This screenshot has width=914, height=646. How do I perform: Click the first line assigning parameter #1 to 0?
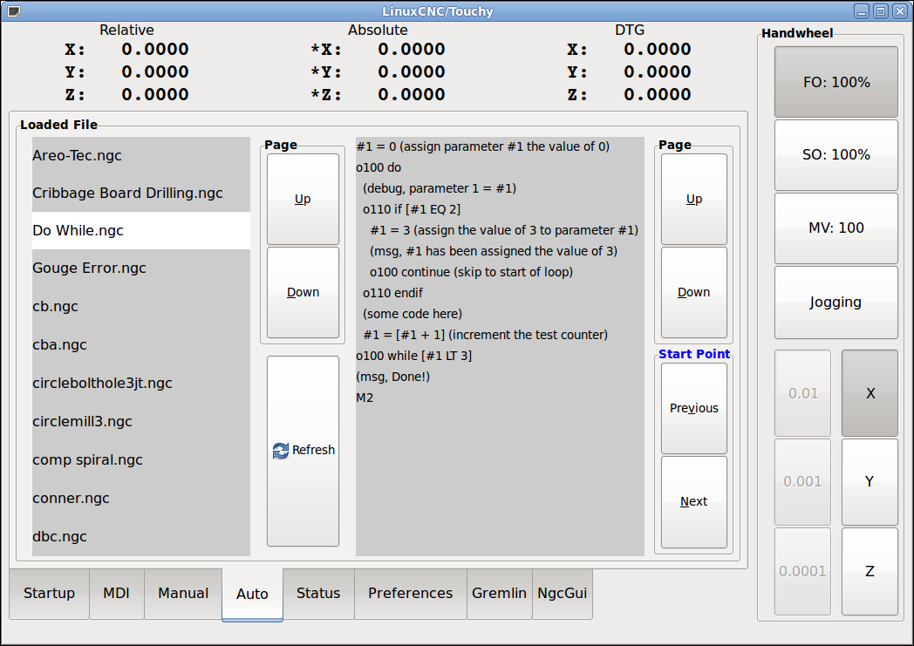tap(483, 146)
